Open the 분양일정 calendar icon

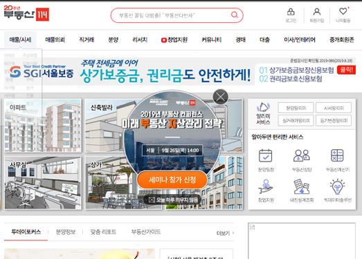[x=266, y=155]
